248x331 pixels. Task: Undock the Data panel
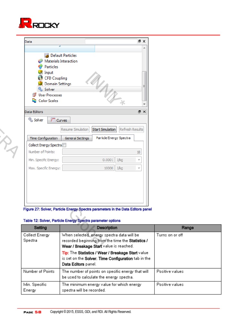(x=139, y=41)
